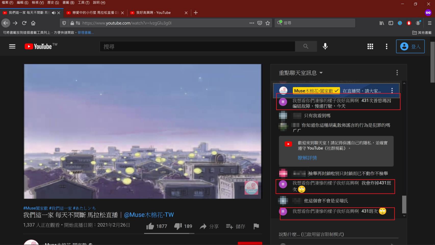Screen dimensions: 435x245
Task: Share the video using 分享 button
Action: [209, 226]
